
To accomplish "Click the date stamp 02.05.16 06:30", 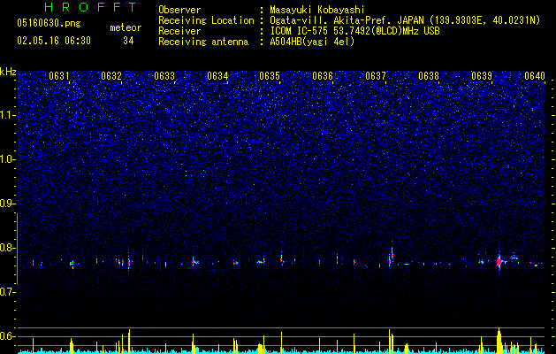I will (54, 41).
